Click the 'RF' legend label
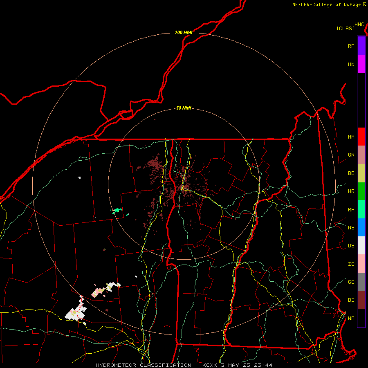The image size is (368, 368). (x=351, y=46)
